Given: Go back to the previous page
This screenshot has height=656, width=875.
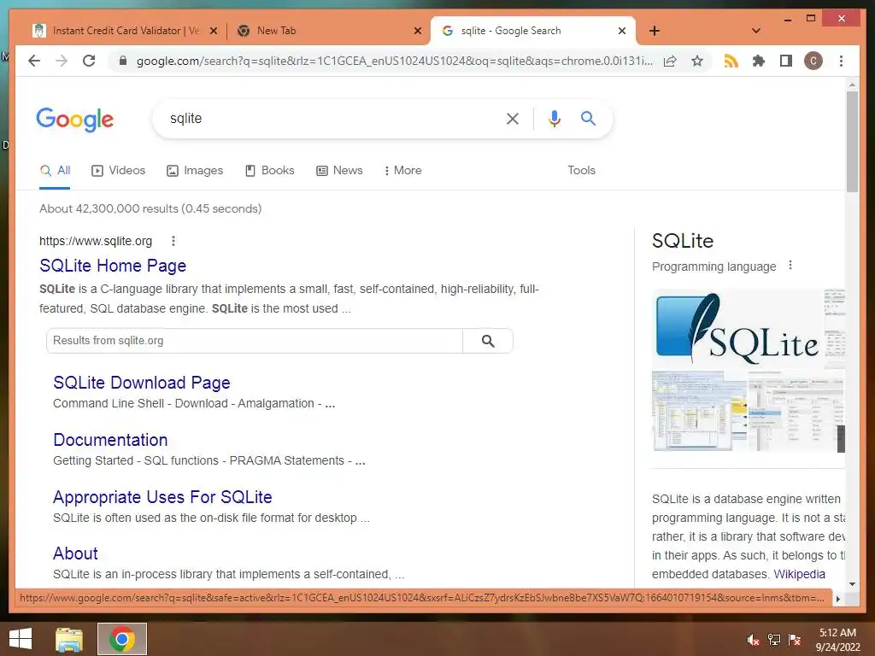Looking at the screenshot, I should pyautogui.click(x=34, y=61).
